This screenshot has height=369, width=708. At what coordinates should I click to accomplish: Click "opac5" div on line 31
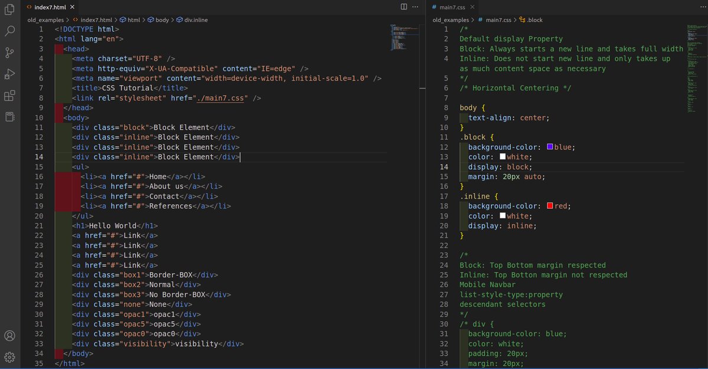coord(136,324)
